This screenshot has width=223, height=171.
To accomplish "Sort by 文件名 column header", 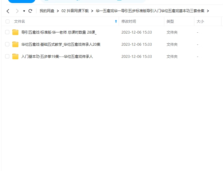I will tap(20, 21).
